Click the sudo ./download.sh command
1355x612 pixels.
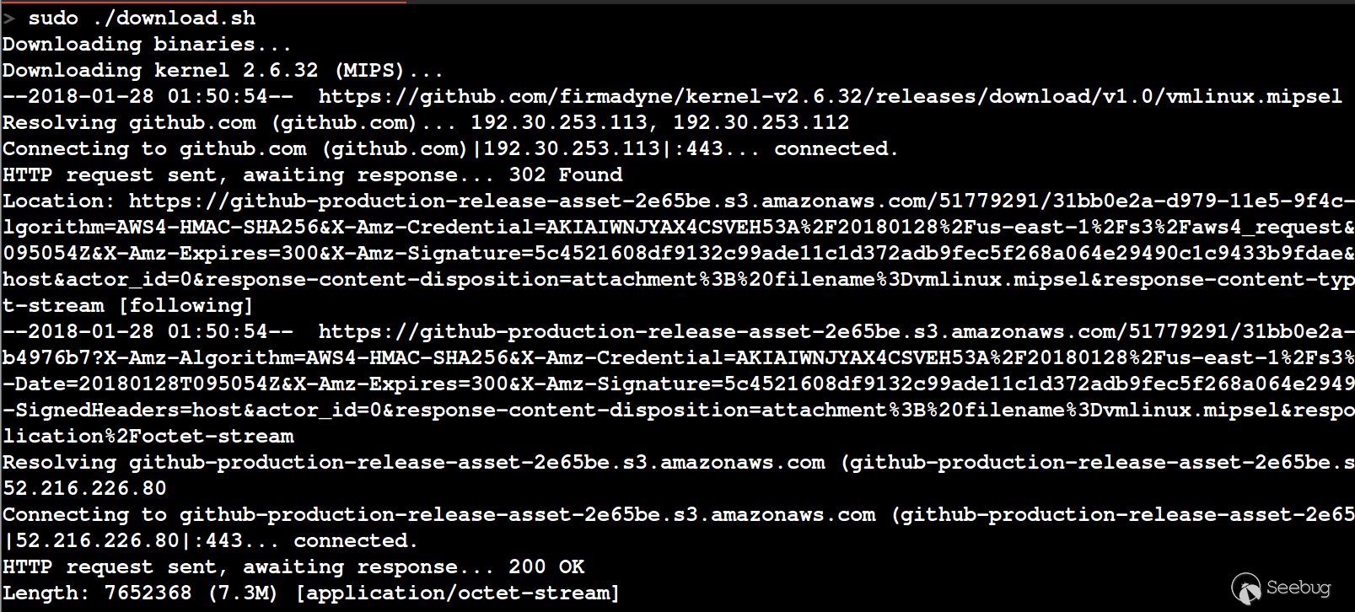pyautogui.click(x=142, y=18)
